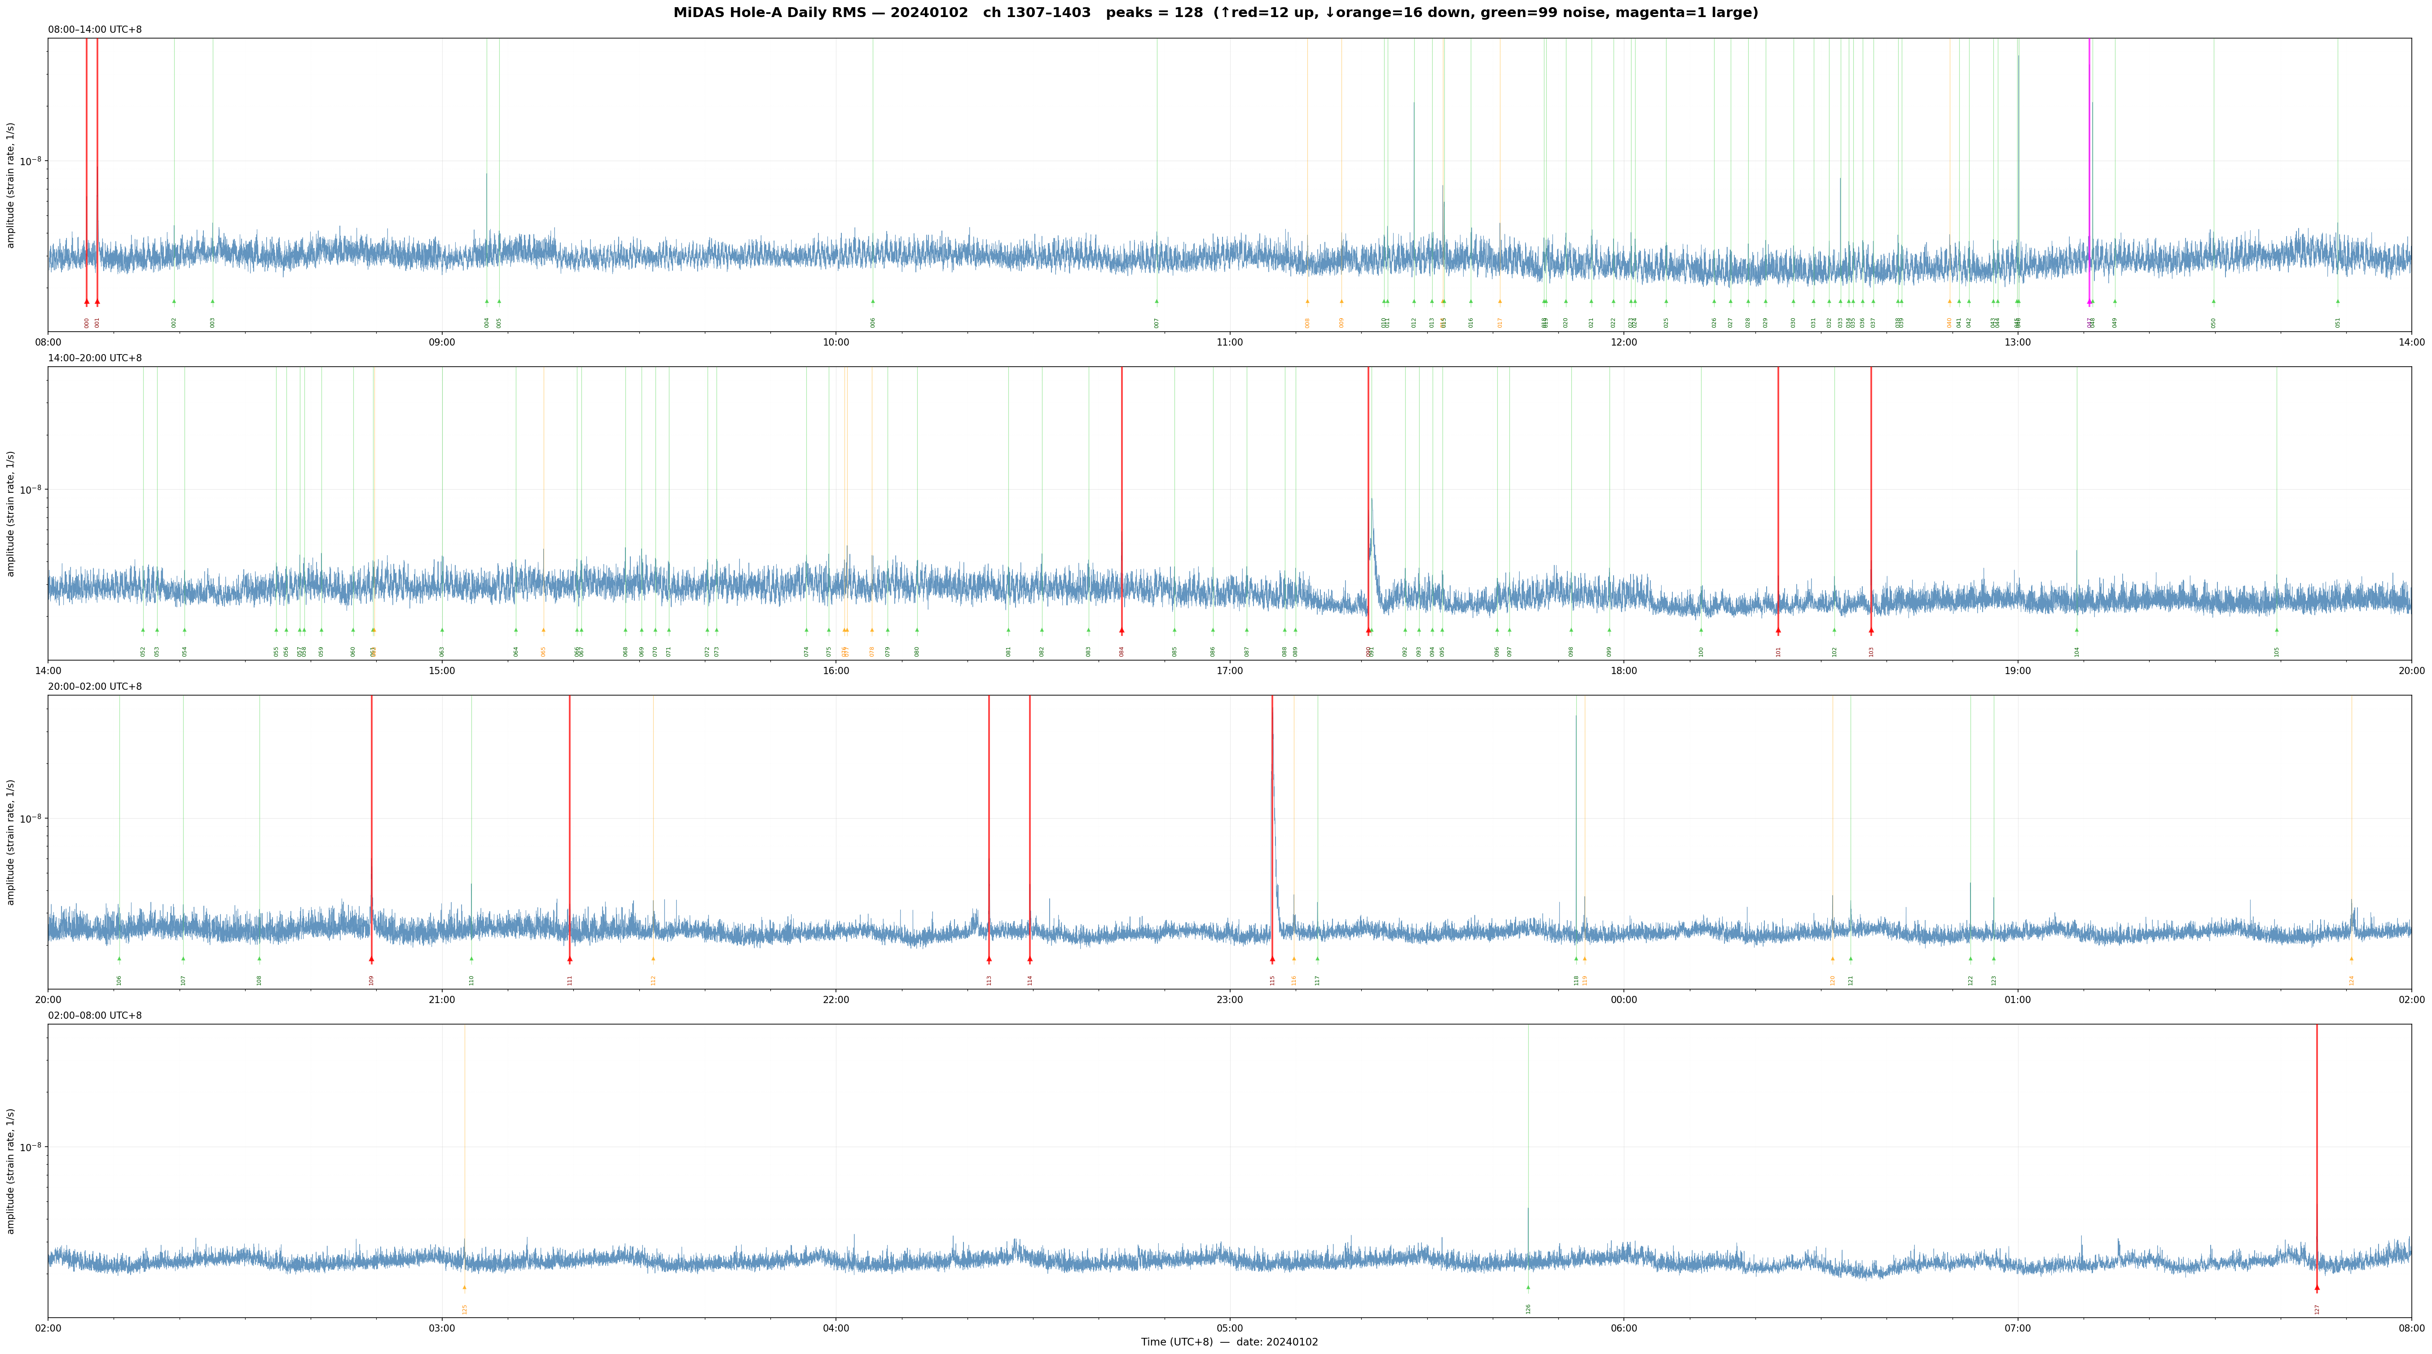Click the 21:00 time tick label
The width and height of the screenshot is (2432, 1354).
coord(442,1000)
